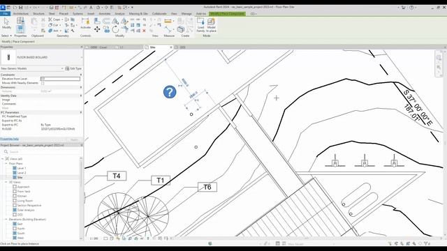The image size is (447, 251).
Task: Click the Text tool 'A' in Quick Access toolbar
Action: tap(91, 8)
